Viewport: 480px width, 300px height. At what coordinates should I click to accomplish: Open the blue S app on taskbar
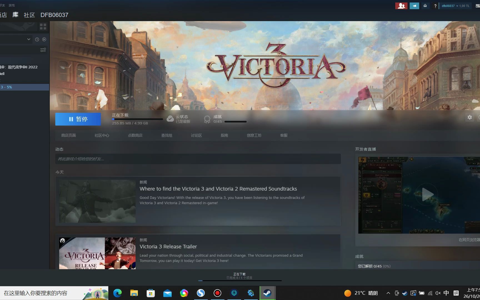201,293
